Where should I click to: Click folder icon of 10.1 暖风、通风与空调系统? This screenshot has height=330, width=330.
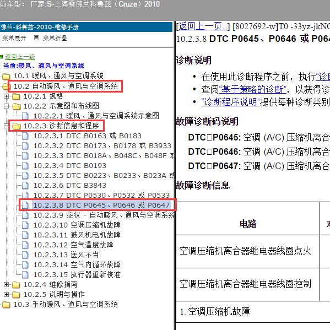click(6, 76)
